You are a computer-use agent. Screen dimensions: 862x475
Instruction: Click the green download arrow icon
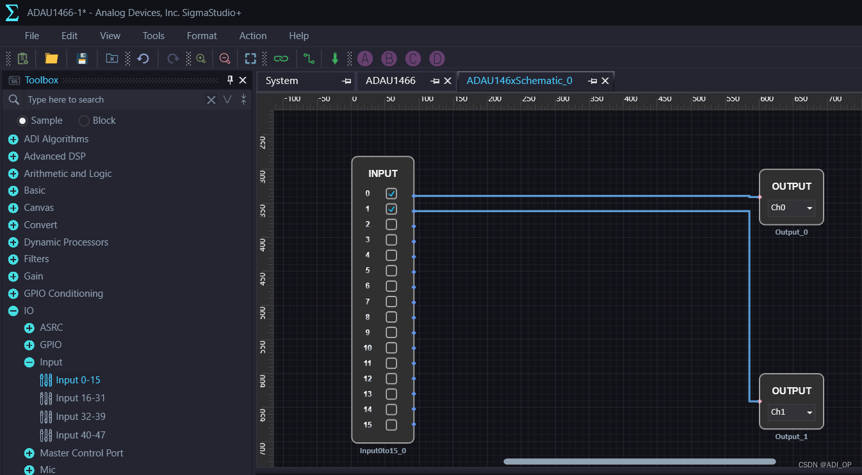(335, 59)
